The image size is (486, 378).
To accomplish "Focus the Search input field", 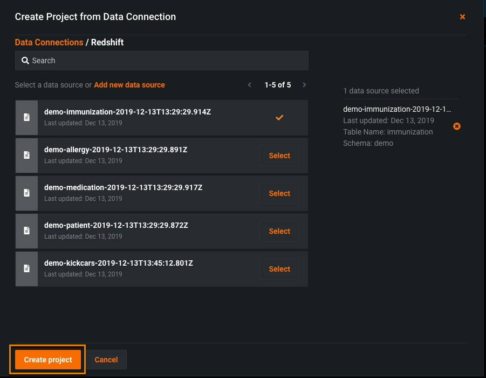I will coord(167,60).
